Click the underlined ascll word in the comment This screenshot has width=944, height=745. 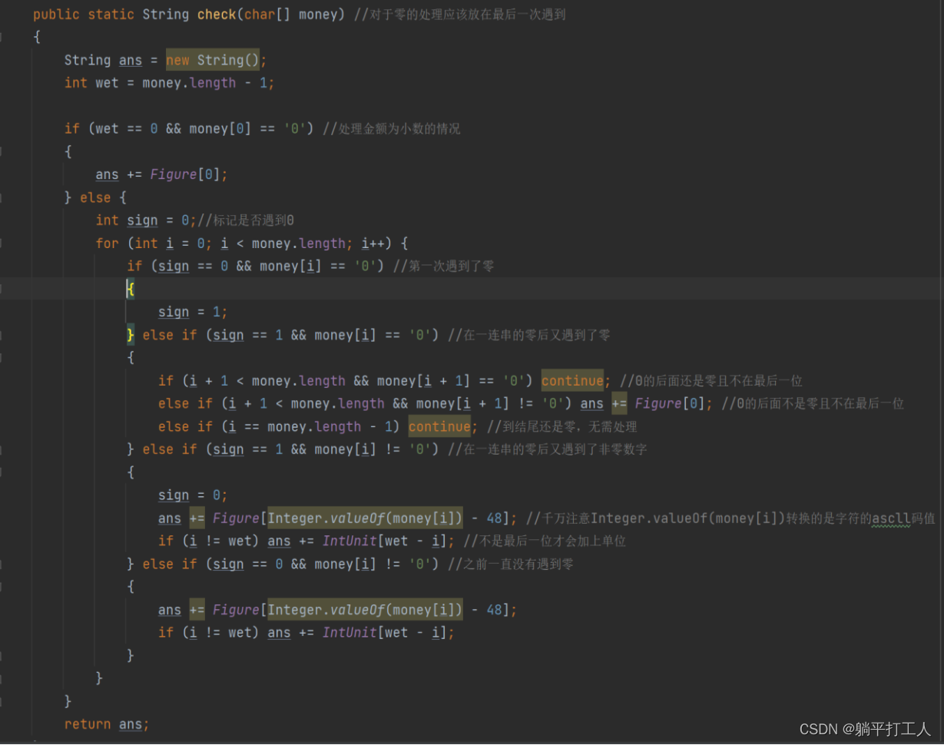point(891,518)
